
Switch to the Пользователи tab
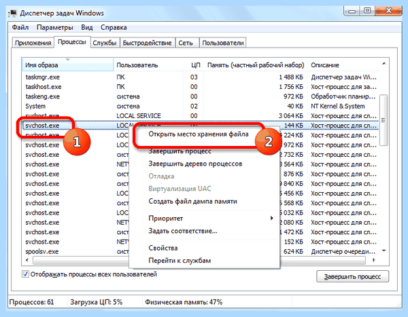(x=223, y=43)
